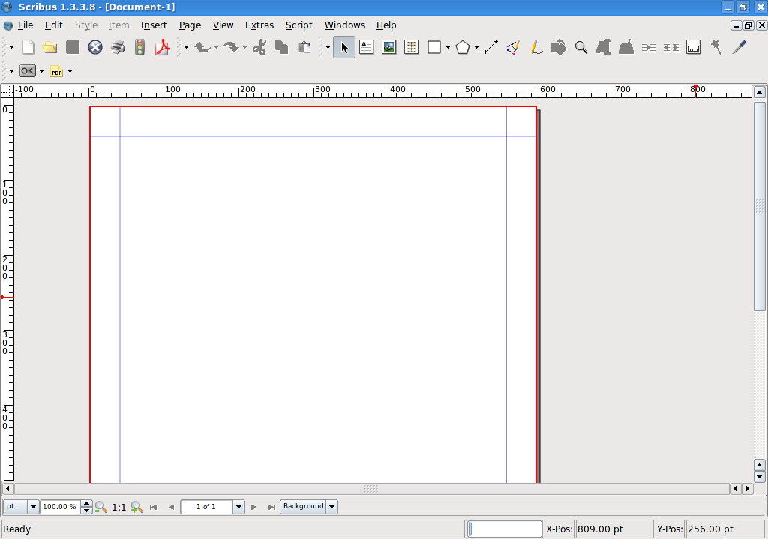Select the Insert Image Frame tool
The image size is (768, 539).
388,47
